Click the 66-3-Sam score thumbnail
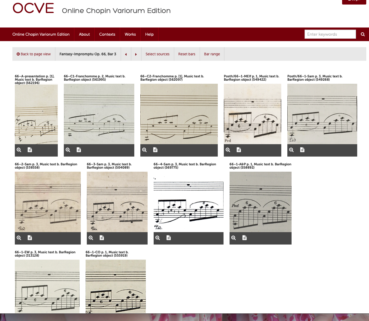Image resolution: width=369 pixels, height=321 pixels. 117,202
